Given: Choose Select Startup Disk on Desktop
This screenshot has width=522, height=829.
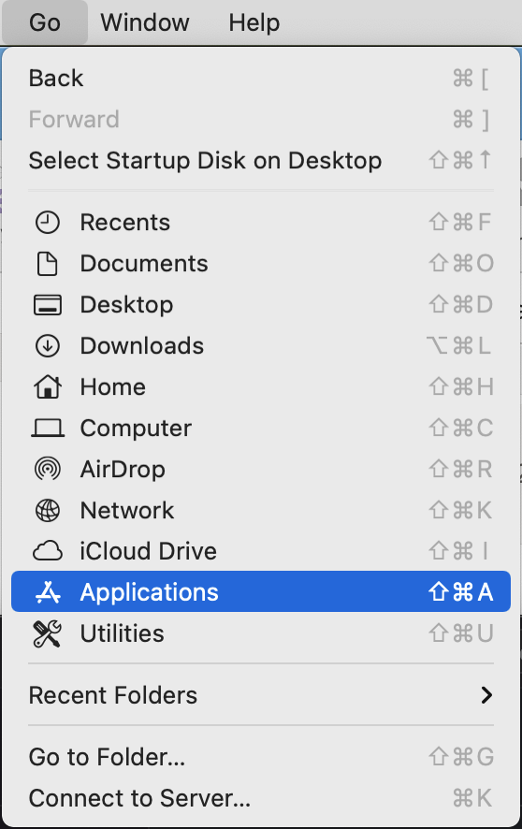Looking at the screenshot, I should [261, 161].
